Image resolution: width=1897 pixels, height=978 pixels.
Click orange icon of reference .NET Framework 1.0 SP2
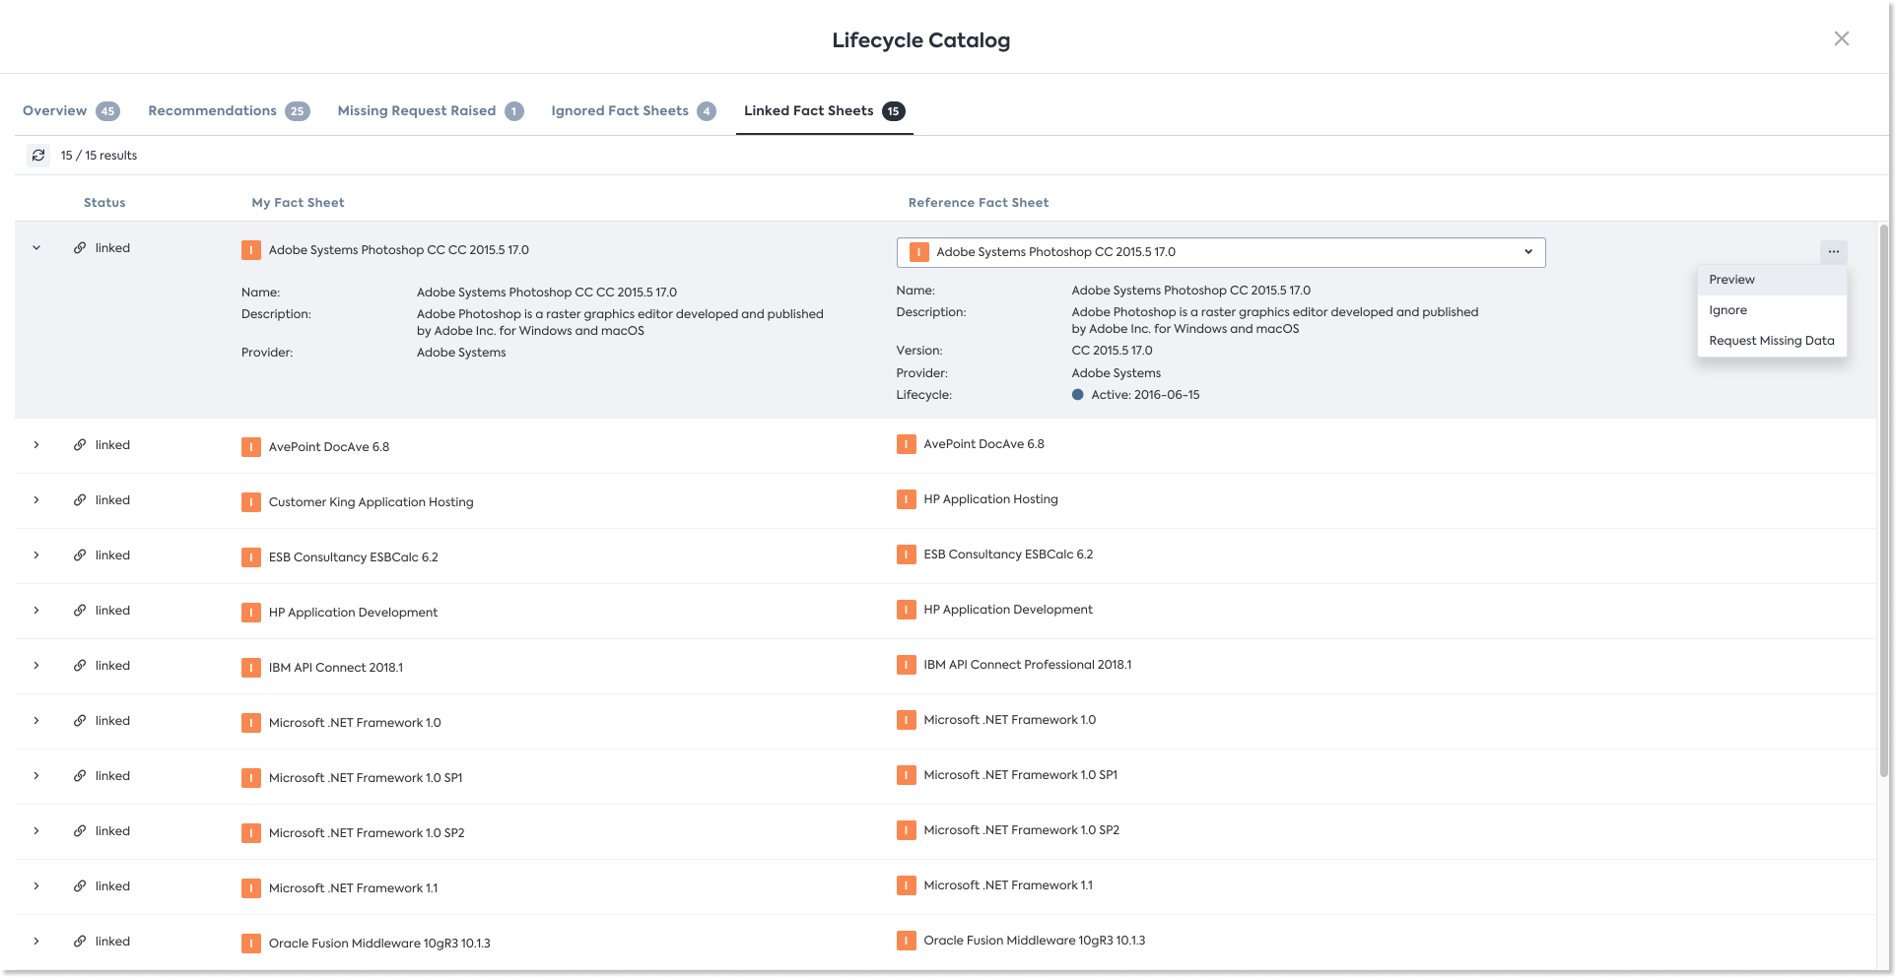pos(907,830)
